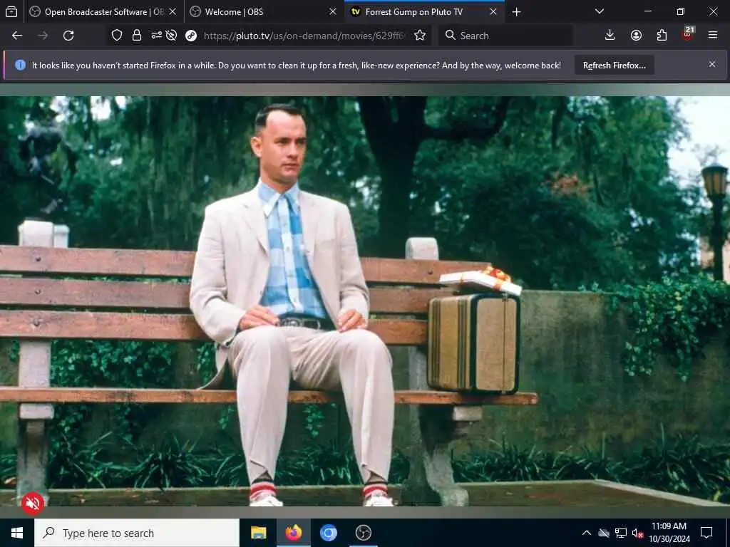The image size is (730, 547).
Task: Click the autoplay blocked indicator icon
Action: [x=171, y=36]
